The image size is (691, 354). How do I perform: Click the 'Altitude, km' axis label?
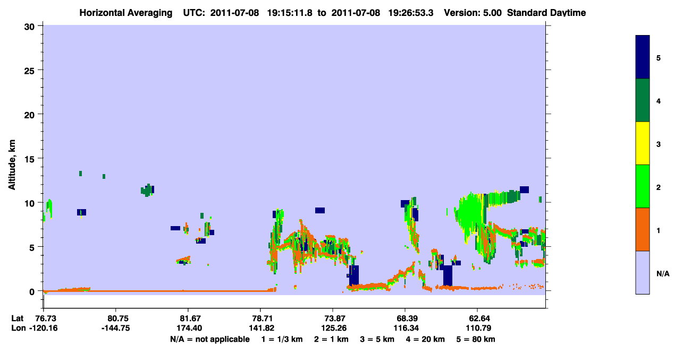pyautogui.click(x=12, y=165)
